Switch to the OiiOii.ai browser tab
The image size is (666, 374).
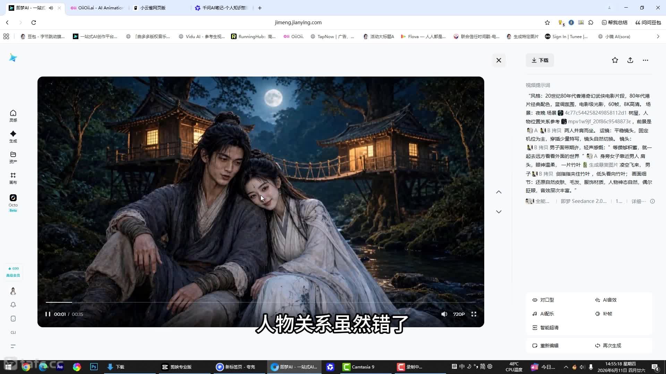click(97, 8)
